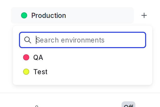Select the Test environment option

[40, 72]
